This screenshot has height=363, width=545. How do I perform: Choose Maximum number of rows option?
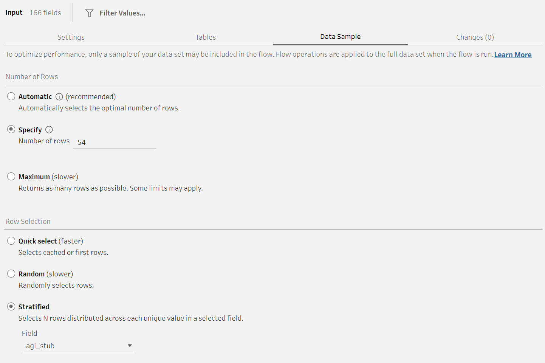click(x=11, y=177)
